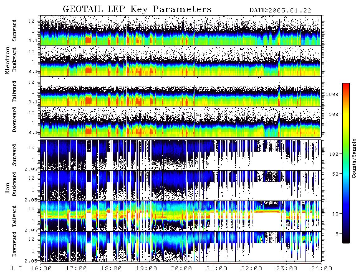Screen dimensions: 356x274
Task: Select the DATE:2005.01.22 label
Action: pos(280,10)
